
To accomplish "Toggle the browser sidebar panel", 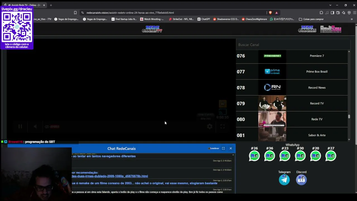I will [332, 13].
